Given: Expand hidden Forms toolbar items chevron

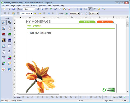Looking at the screenshot, I should click(x=128, y=96).
